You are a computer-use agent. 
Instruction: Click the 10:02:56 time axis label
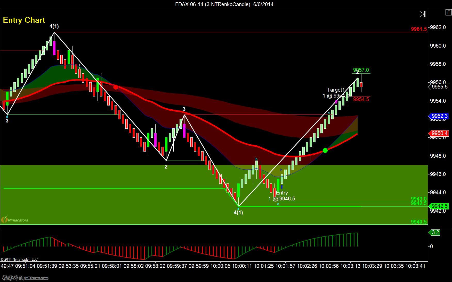(x=329, y=266)
